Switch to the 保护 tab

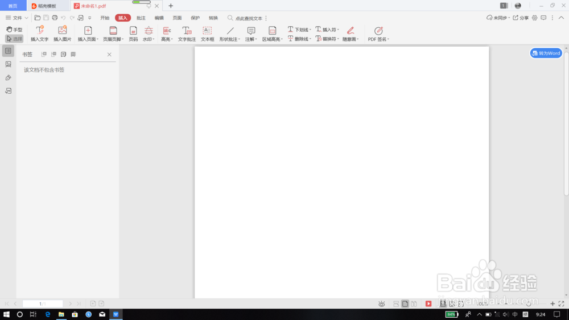point(195,18)
